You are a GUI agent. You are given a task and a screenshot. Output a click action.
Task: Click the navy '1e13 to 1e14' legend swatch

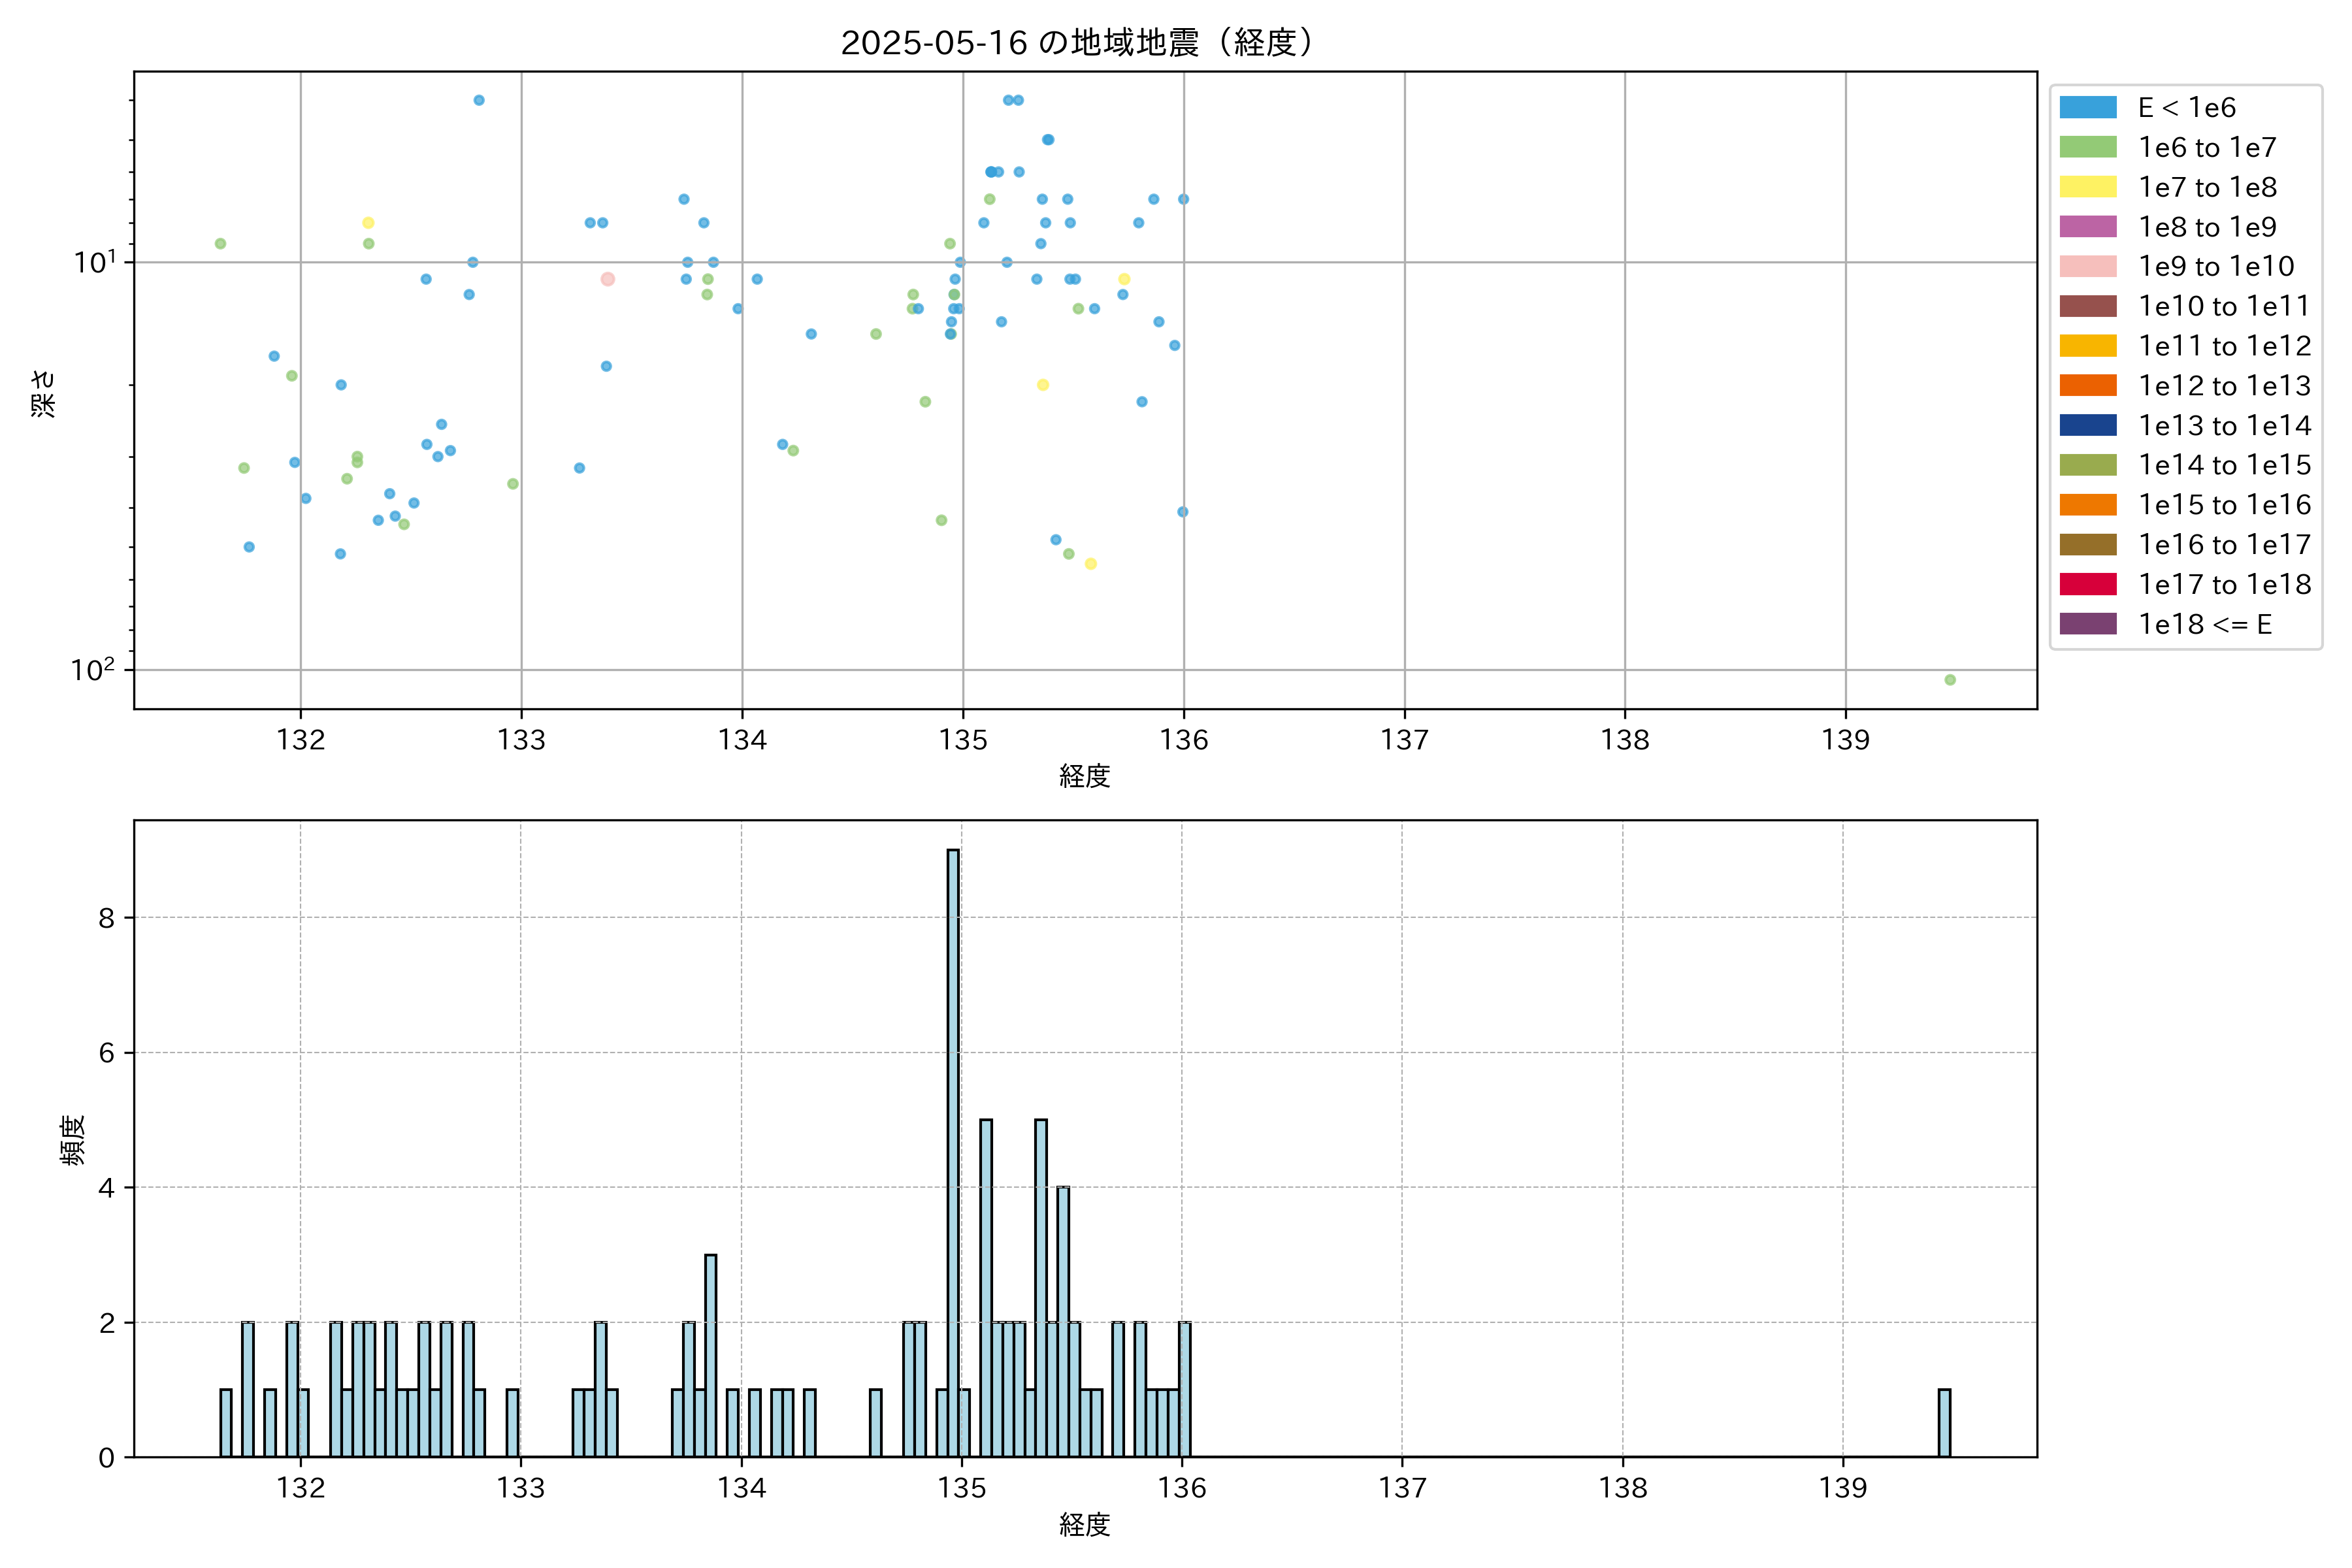coord(2087,425)
